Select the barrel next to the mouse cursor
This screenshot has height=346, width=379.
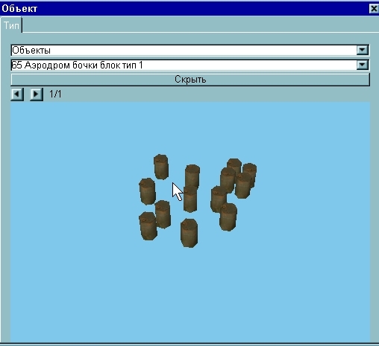tap(190, 199)
